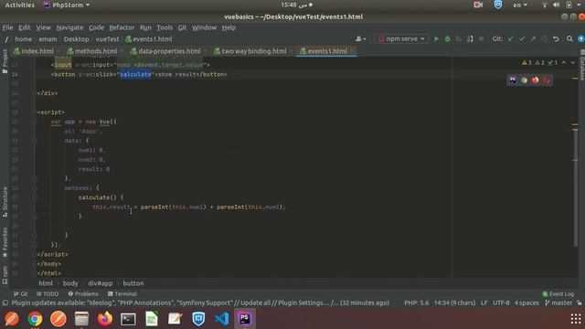
Task: Toggle tool window bars in status corner
Action: (5, 302)
